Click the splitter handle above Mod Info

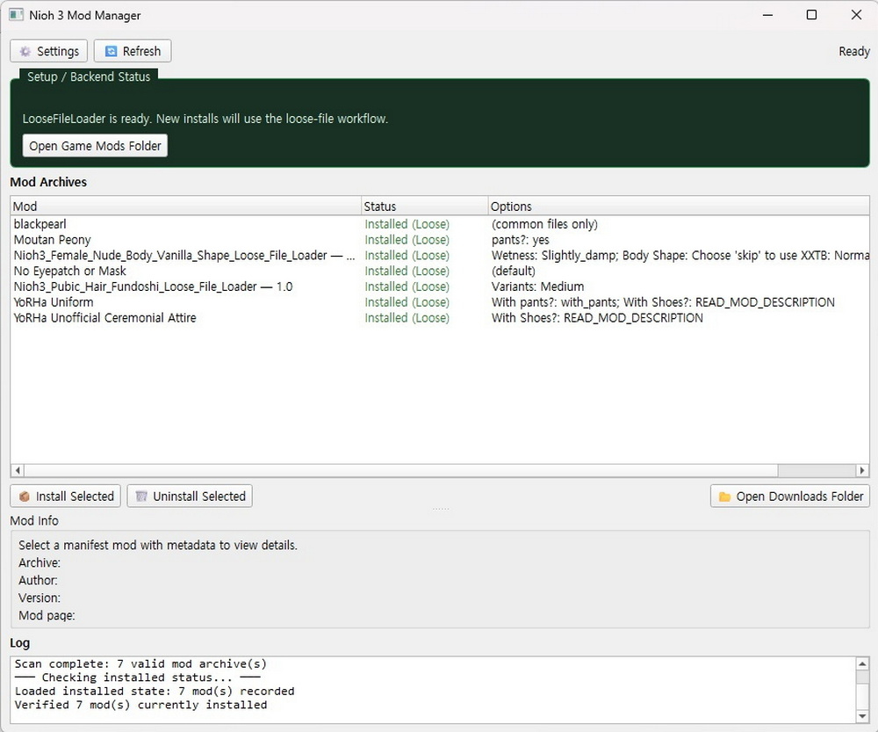[441, 509]
